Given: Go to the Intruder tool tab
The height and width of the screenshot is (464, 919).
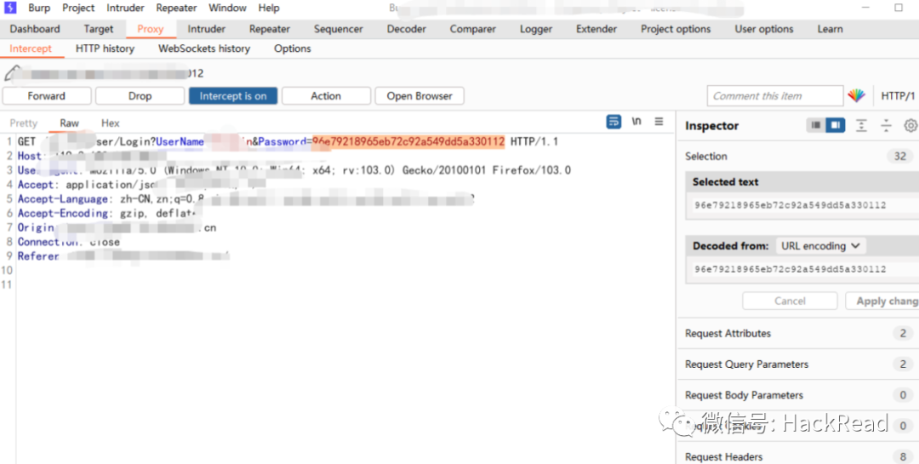Looking at the screenshot, I should coord(206,29).
